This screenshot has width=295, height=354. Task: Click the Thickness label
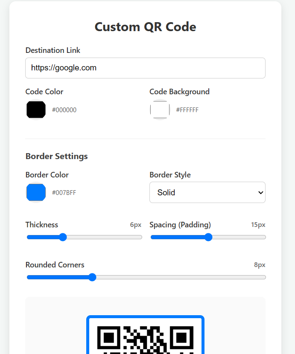click(x=42, y=225)
